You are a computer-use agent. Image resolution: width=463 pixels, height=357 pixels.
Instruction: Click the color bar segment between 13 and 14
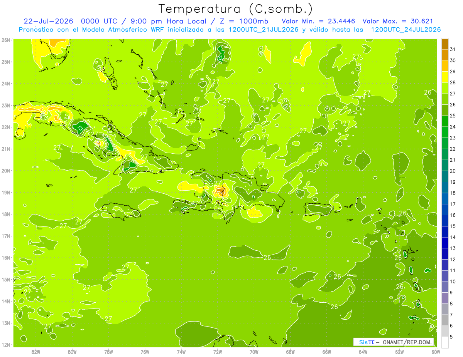[x=445, y=243]
